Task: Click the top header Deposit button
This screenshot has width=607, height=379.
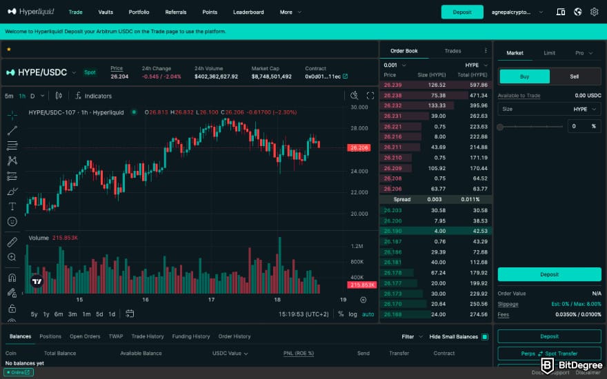Action: [462, 12]
